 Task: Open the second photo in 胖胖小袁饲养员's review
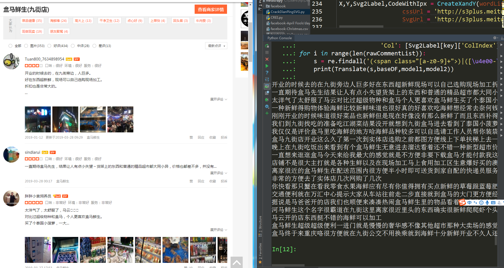pyautogui.click(x=65, y=250)
